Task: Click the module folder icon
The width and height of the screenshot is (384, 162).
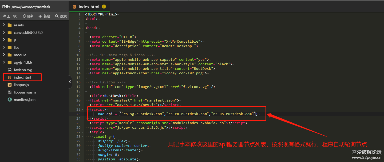Action: tap(10, 55)
